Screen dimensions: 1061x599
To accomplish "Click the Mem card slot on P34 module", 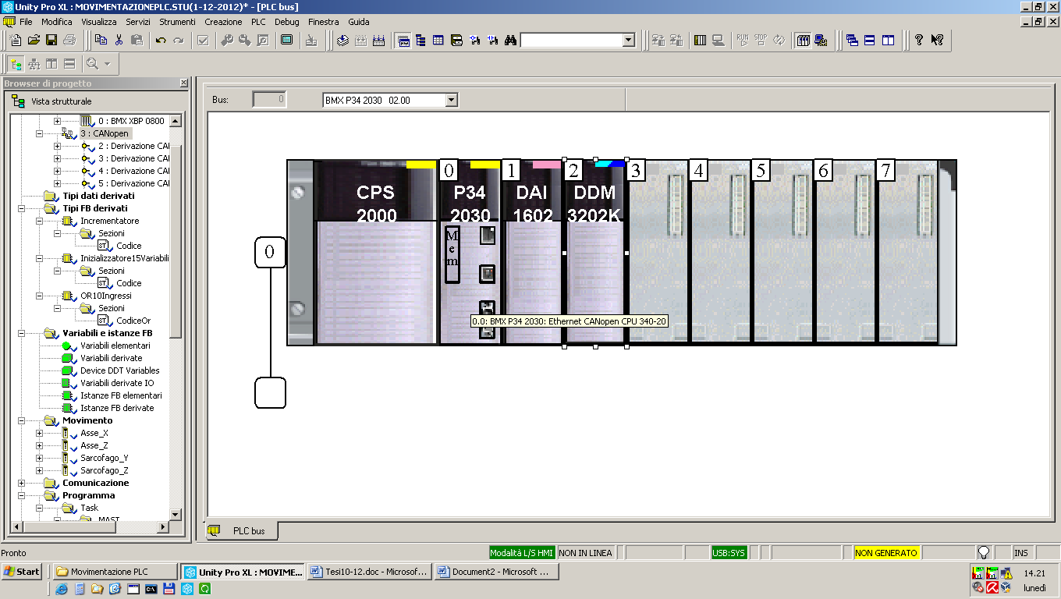I will 452,254.
